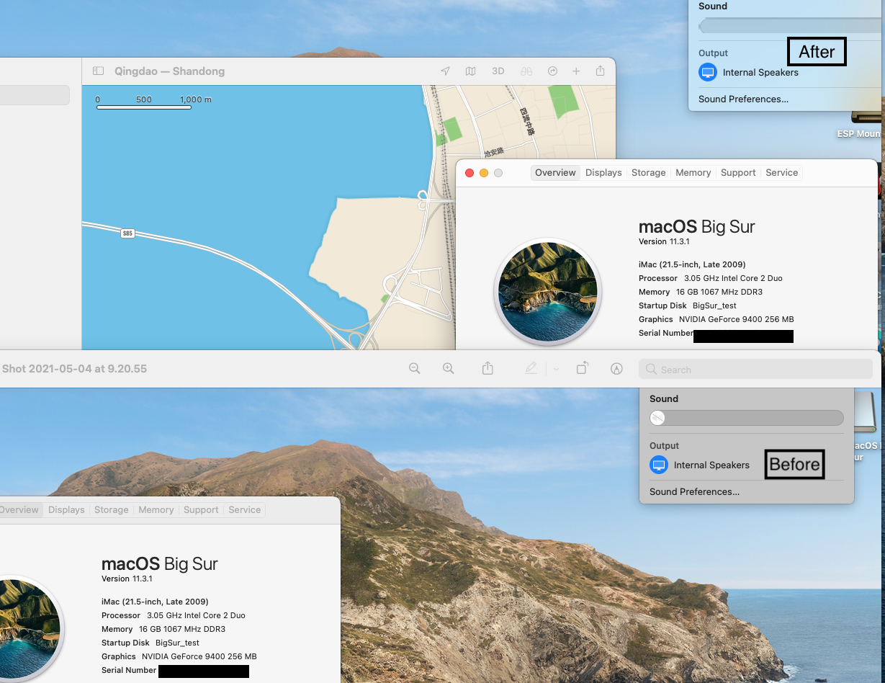Image resolution: width=885 pixels, height=683 pixels.
Task: Expand the highlight options chevron in Preview
Action: (555, 369)
